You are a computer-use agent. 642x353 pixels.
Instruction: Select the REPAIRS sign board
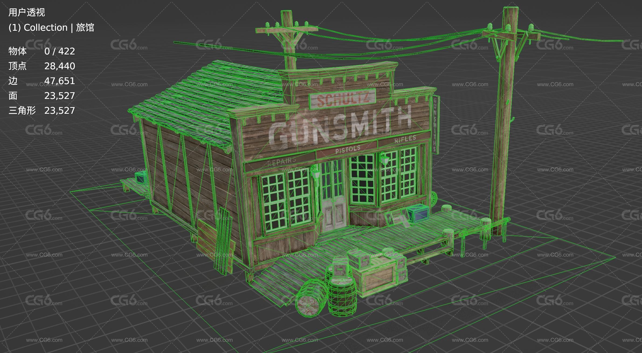(x=280, y=162)
